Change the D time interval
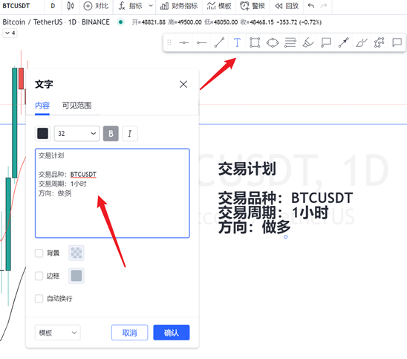Screen dimensions: 407x359 pos(53,6)
